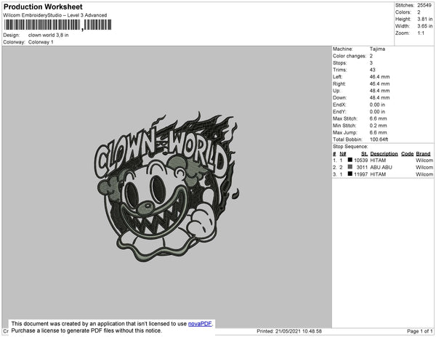The width and height of the screenshot is (436, 337).
Task: Click the novaPDF hyperlink
Action: [200, 324]
